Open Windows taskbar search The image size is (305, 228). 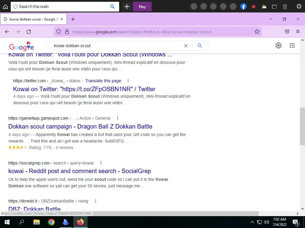[x=21, y=222]
